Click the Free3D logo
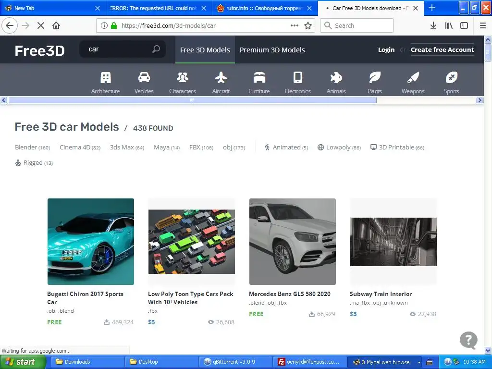The width and height of the screenshot is (492, 369). point(39,50)
